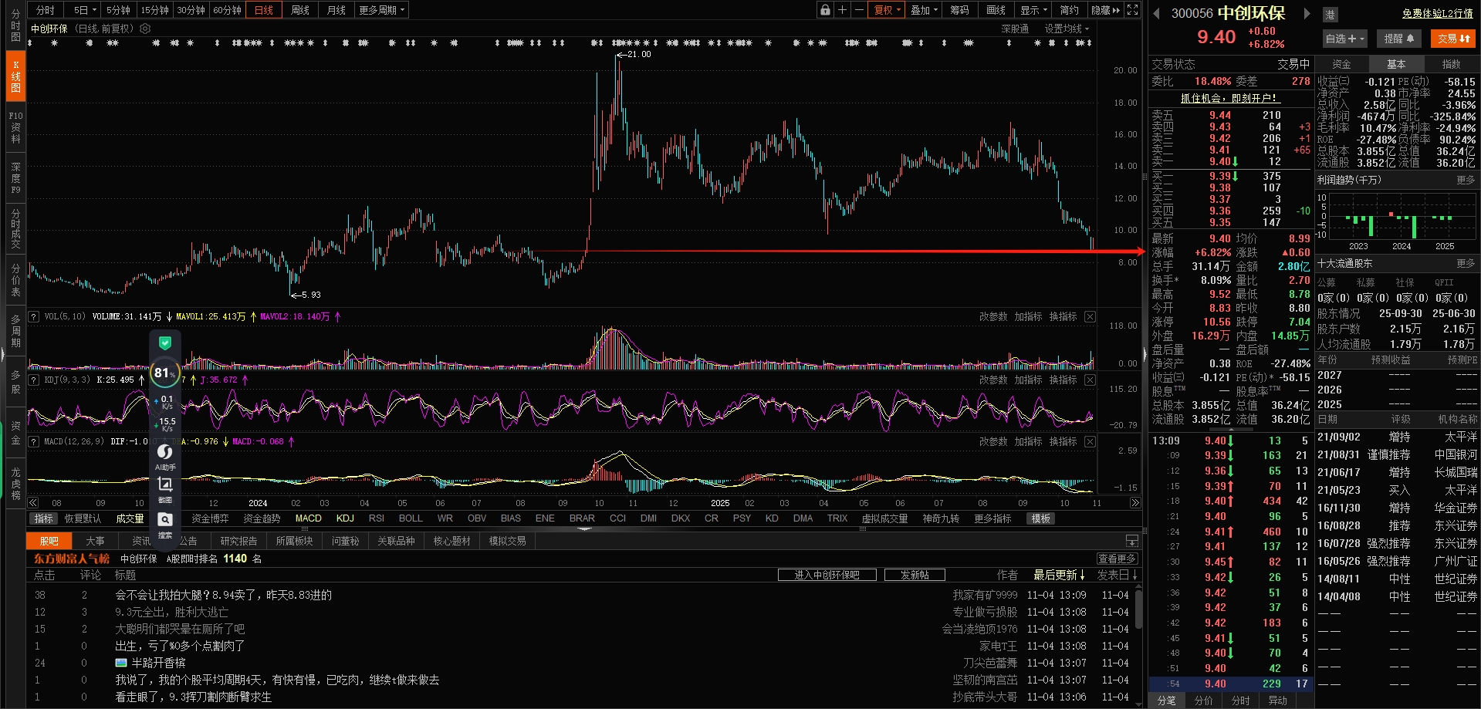Open the settings gear beside 中创环保 chart title
1481x709 pixels.
[x=145, y=29]
